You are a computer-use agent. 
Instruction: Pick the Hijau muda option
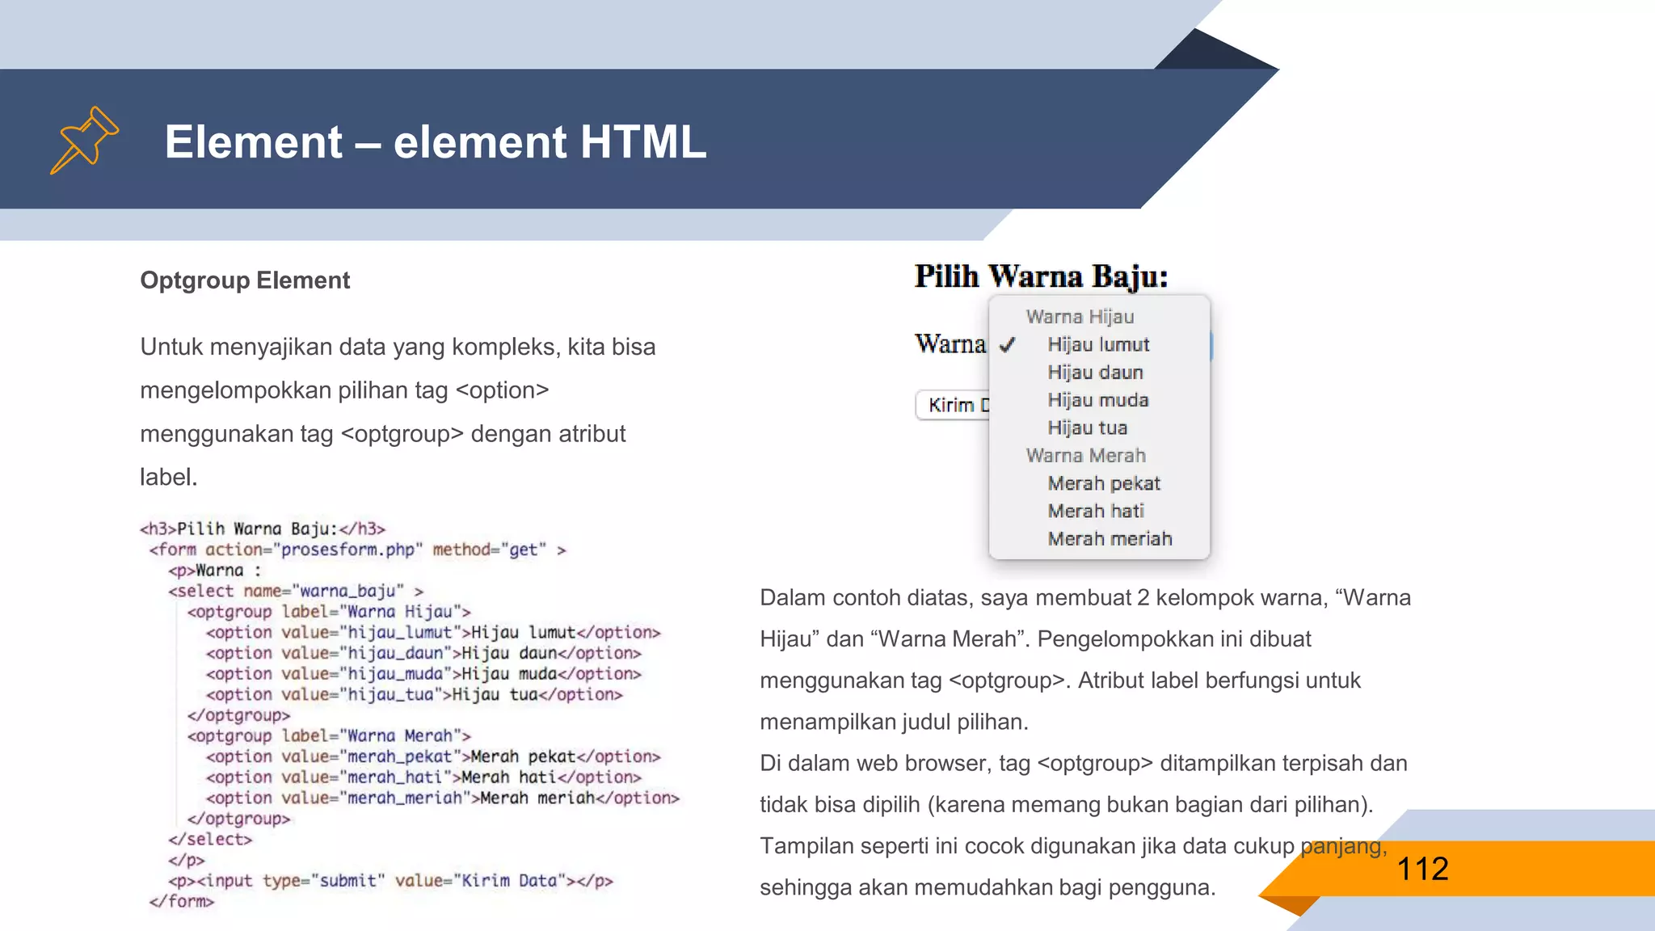coord(1097,400)
